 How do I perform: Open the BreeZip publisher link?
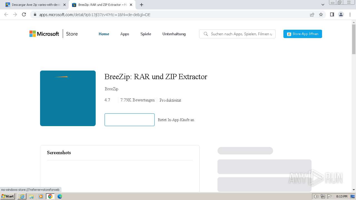[112, 89]
